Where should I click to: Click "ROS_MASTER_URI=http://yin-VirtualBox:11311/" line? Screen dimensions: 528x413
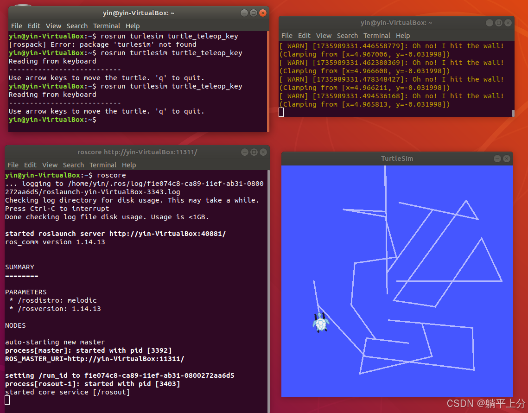pyautogui.click(x=95, y=359)
